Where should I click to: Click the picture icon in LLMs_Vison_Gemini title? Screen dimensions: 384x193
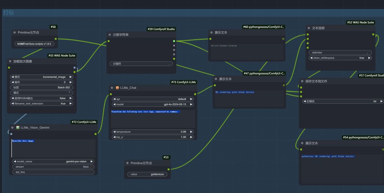[x=18, y=128]
